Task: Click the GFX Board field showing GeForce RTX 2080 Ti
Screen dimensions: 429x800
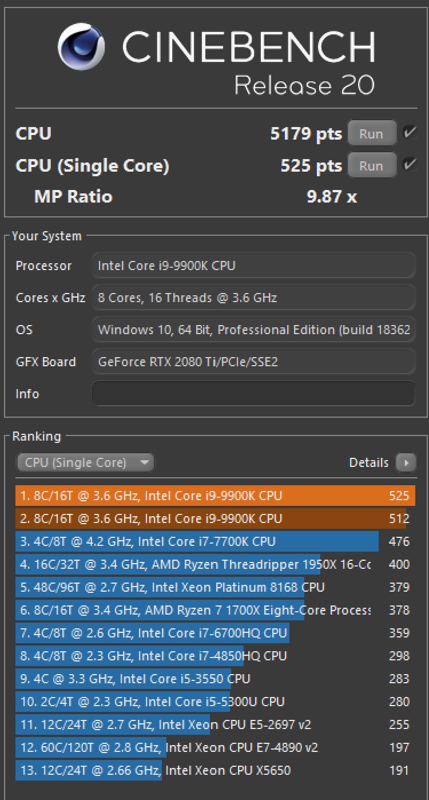Action: (253, 361)
